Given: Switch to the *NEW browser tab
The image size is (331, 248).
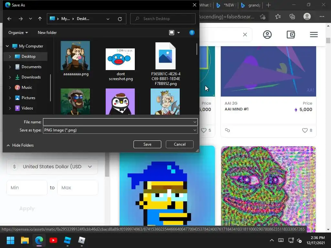Looking at the screenshot, I should click(x=226, y=5).
